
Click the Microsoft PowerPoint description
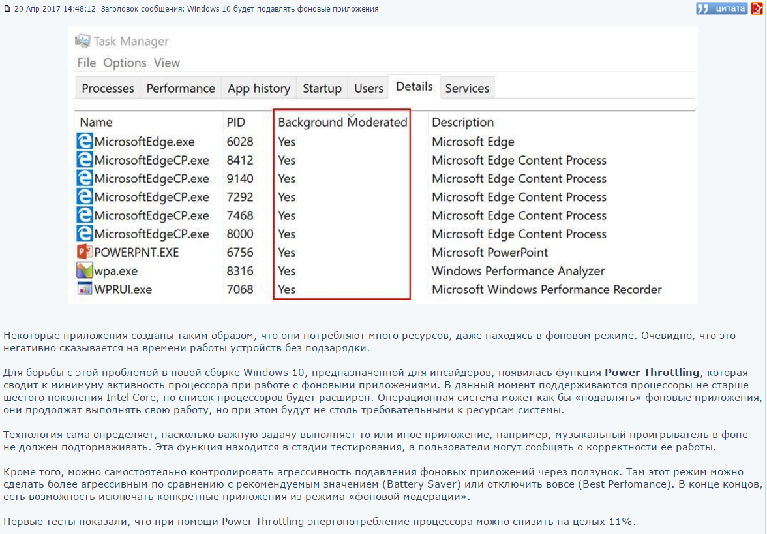(490, 253)
